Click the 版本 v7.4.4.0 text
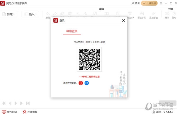Viewport: 177px width, 114px height. (165, 112)
